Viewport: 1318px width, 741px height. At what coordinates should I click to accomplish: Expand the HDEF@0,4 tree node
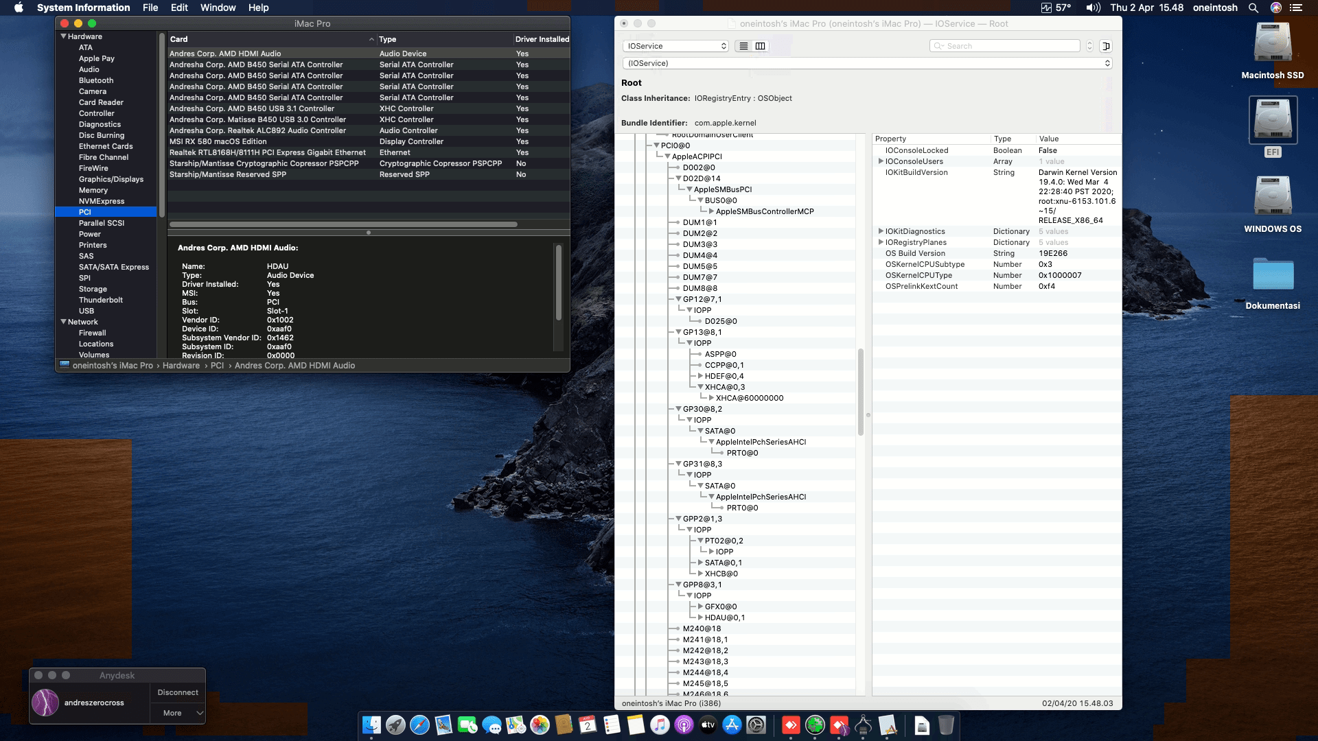[x=700, y=376]
